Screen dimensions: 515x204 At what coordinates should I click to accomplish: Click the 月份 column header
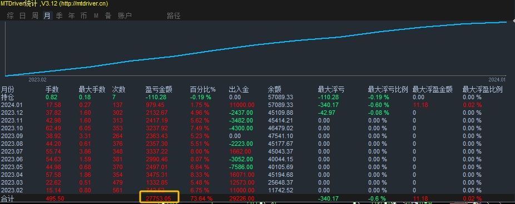coord(8,89)
